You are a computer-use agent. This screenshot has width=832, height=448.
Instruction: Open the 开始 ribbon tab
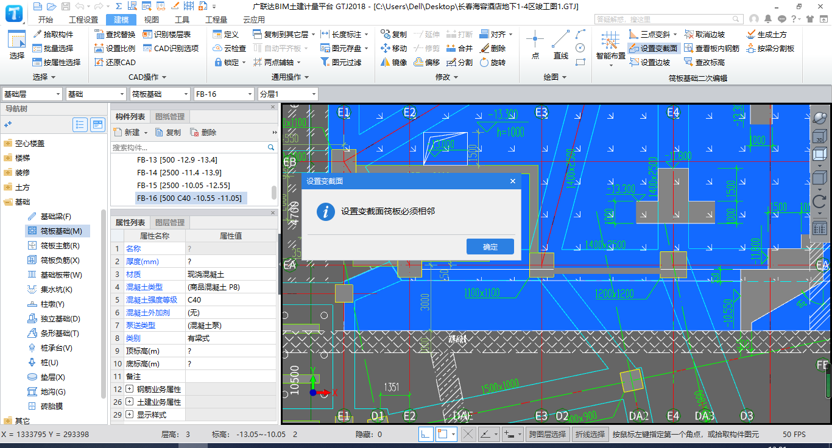click(x=45, y=19)
